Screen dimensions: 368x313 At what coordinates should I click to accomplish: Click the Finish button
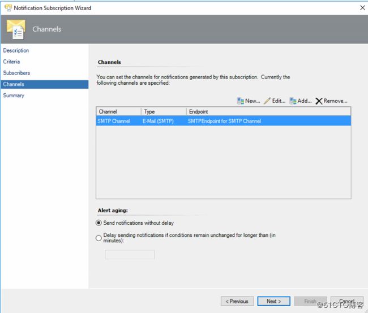click(310, 301)
